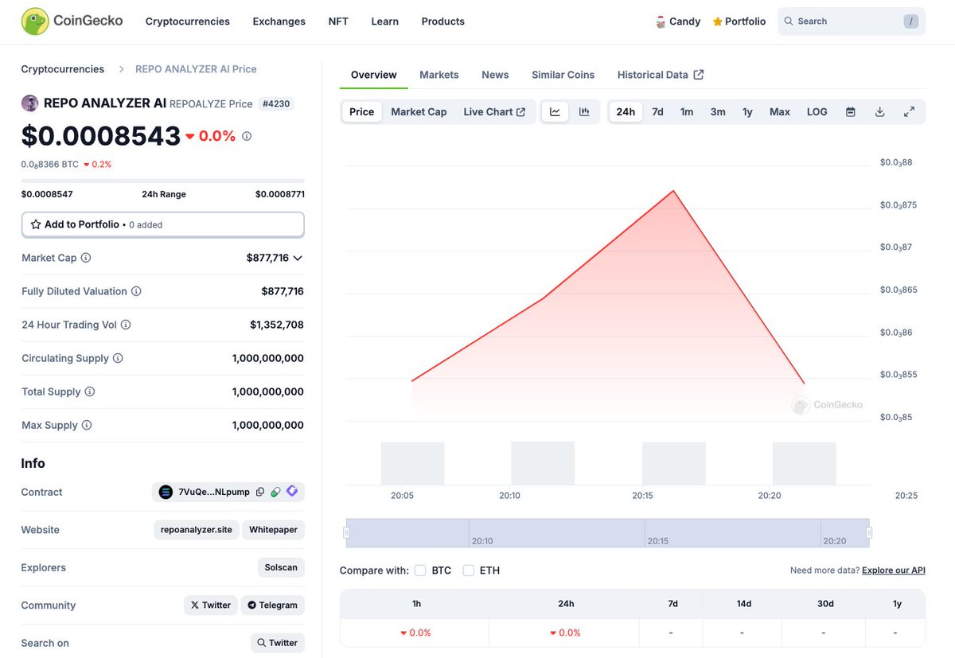This screenshot has height=658, width=955.
Task: Click the 7VuQe...NLpump contract address
Action: [214, 492]
